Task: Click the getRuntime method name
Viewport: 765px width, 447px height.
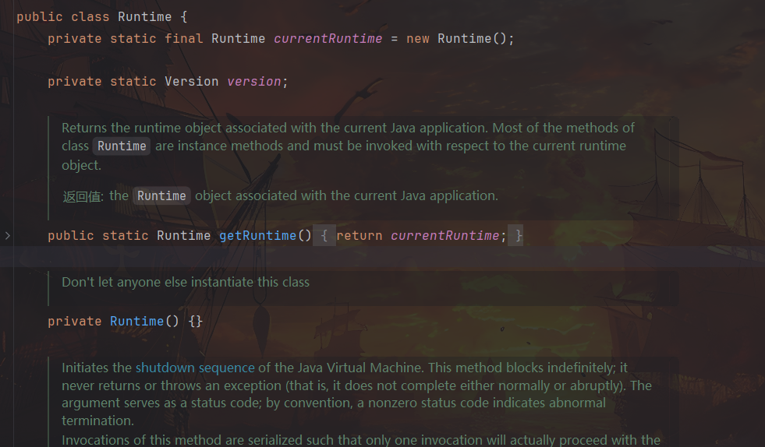Action: click(257, 235)
